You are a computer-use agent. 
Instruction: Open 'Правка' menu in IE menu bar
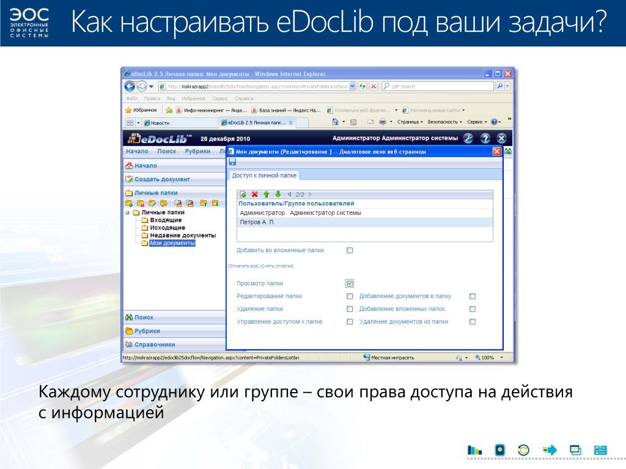(x=152, y=98)
